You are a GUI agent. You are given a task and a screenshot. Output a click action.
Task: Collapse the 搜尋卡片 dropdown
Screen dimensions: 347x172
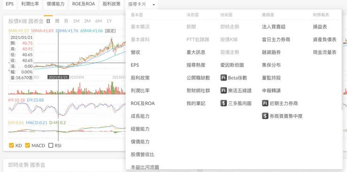[142, 4]
